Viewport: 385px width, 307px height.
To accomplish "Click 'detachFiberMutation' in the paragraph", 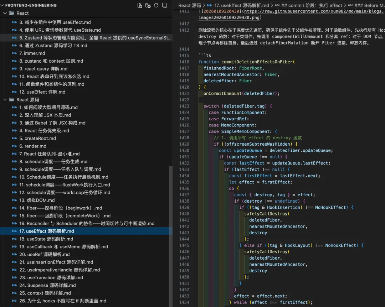I will click(284, 43).
